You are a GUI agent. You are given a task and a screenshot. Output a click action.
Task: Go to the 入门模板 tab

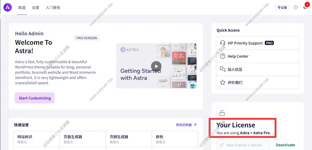point(53,8)
